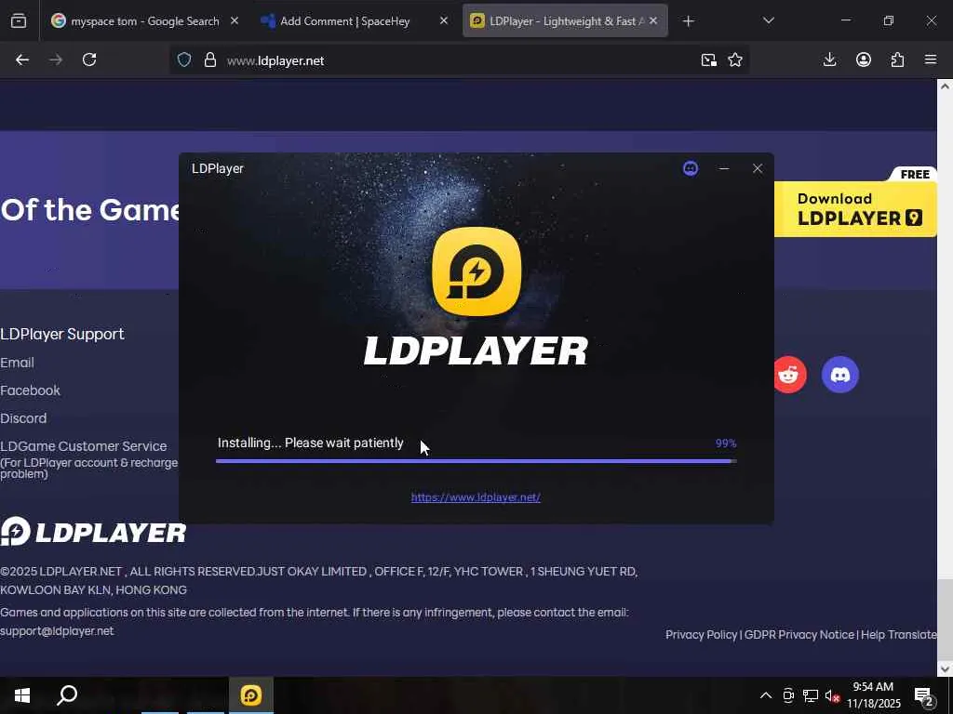Open the Facebook support link
Viewport: 953px width, 714px height.
31,390
